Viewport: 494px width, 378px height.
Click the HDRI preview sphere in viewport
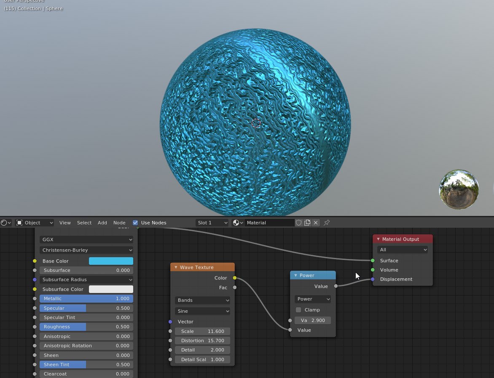tap(459, 189)
